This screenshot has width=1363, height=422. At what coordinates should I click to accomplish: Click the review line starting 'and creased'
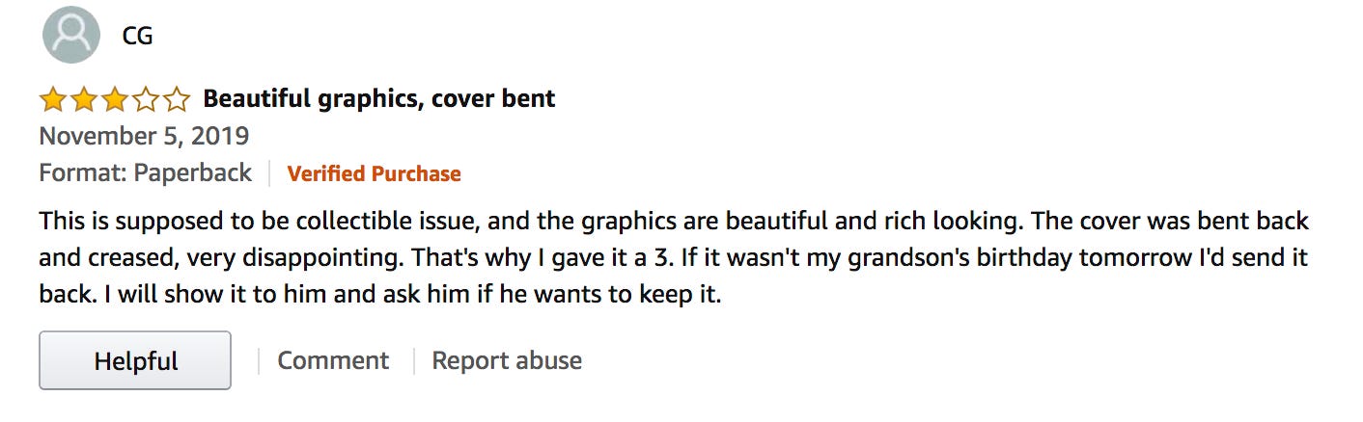[673, 258]
